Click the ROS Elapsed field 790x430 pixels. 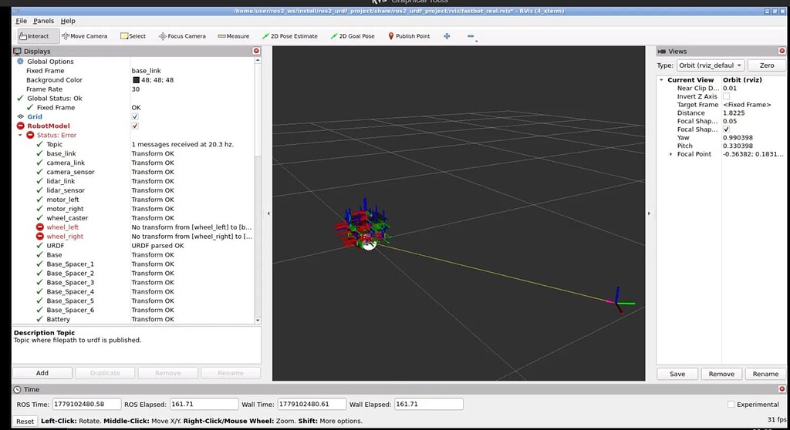point(204,405)
